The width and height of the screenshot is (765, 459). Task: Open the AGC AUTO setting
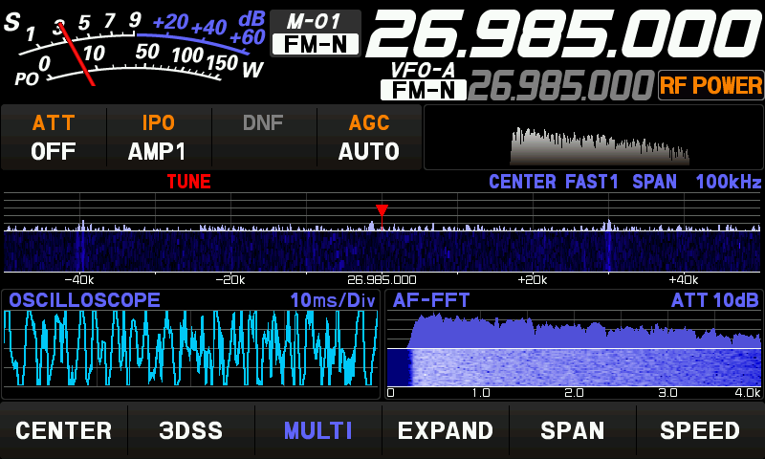click(368, 138)
